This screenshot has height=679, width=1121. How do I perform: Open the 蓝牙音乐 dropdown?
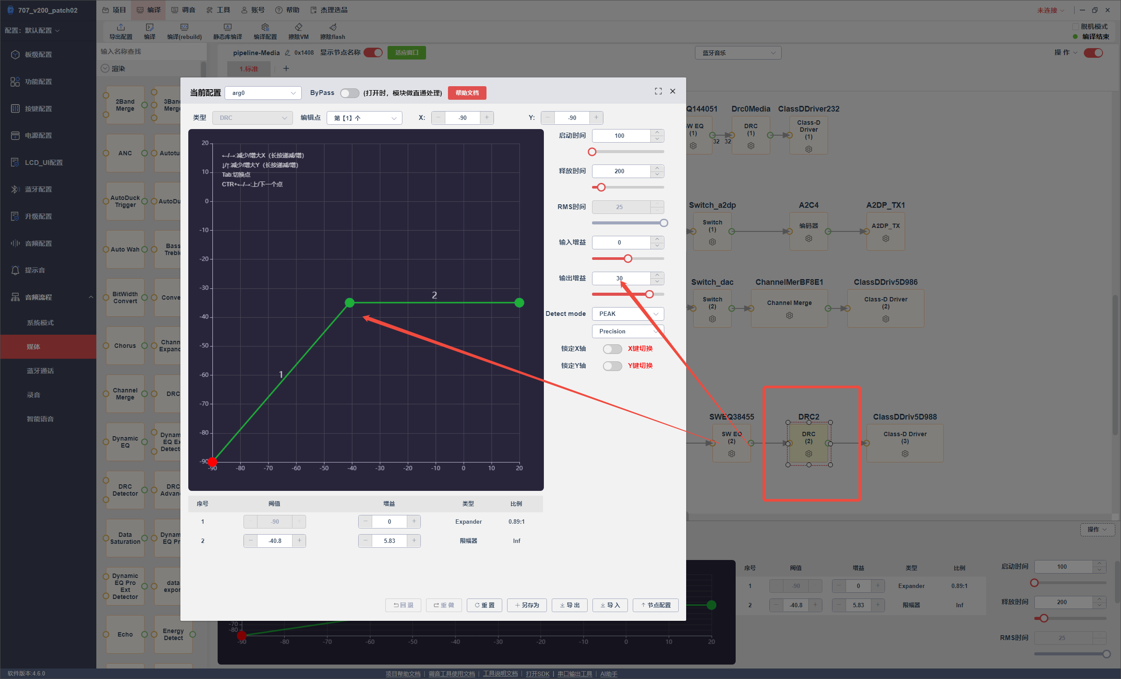(738, 53)
